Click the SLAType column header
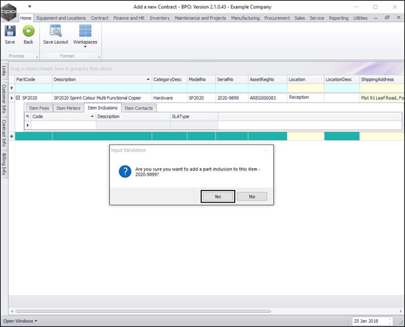Viewport: 405px width, 327px height. [194, 116]
